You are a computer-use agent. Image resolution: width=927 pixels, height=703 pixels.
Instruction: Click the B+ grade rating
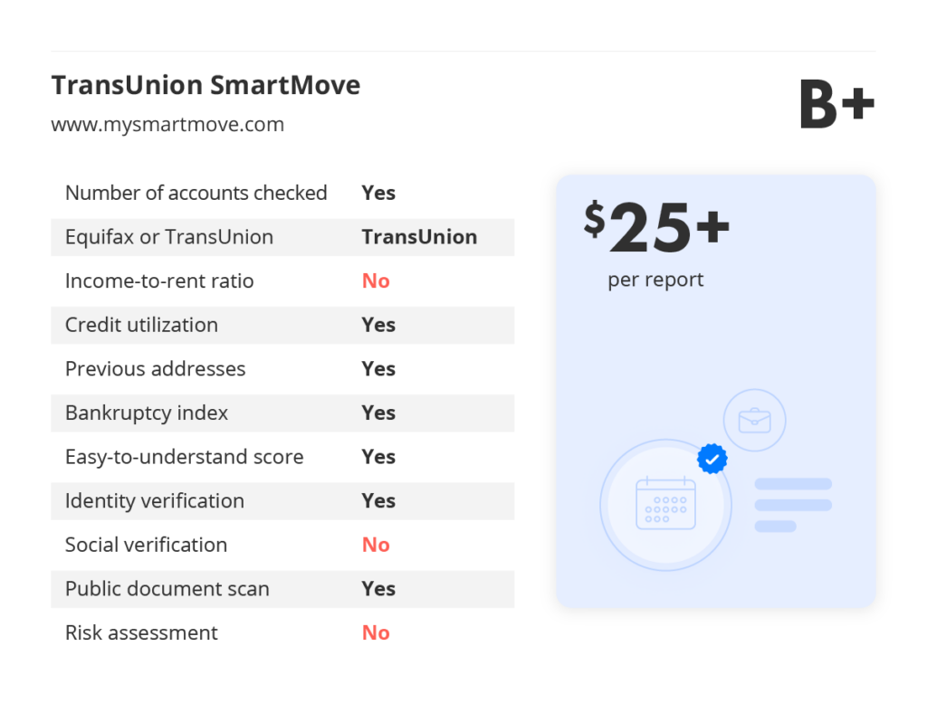click(x=836, y=105)
